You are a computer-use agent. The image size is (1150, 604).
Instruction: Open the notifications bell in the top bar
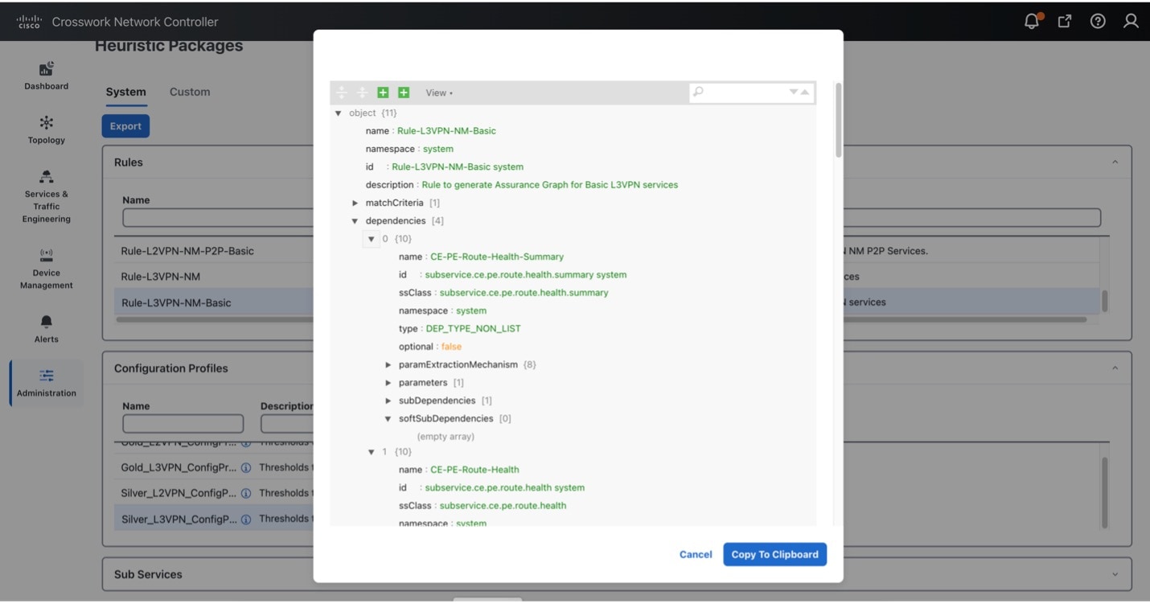coord(1031,21)
